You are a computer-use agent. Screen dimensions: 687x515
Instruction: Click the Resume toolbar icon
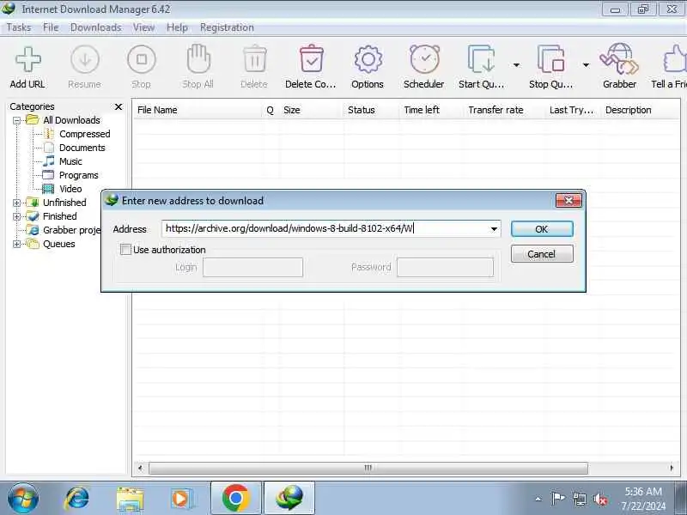(84, 59)
